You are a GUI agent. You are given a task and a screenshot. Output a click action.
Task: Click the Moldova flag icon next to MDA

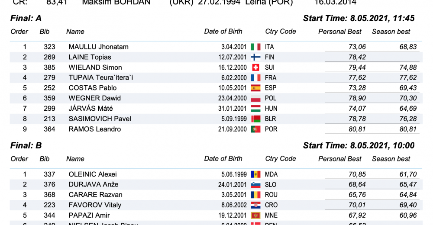click(255, 174)
